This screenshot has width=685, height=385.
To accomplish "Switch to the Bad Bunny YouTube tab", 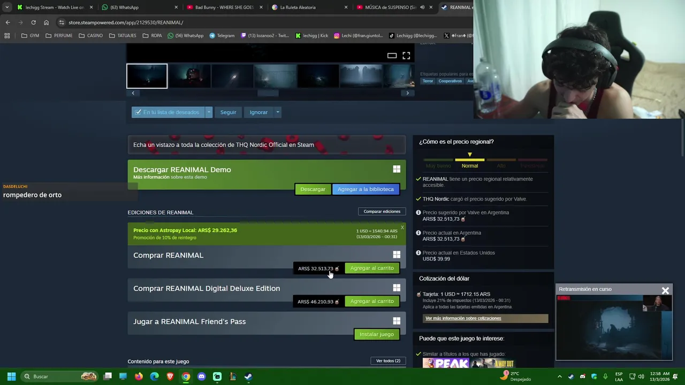I will click(225, 7).
